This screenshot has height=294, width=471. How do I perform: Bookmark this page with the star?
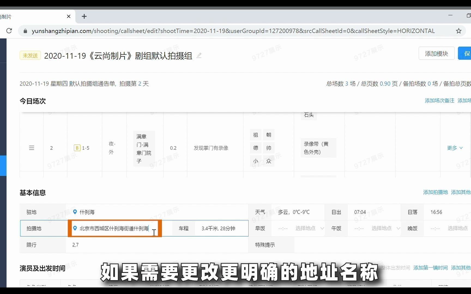(x=459, y=31)
